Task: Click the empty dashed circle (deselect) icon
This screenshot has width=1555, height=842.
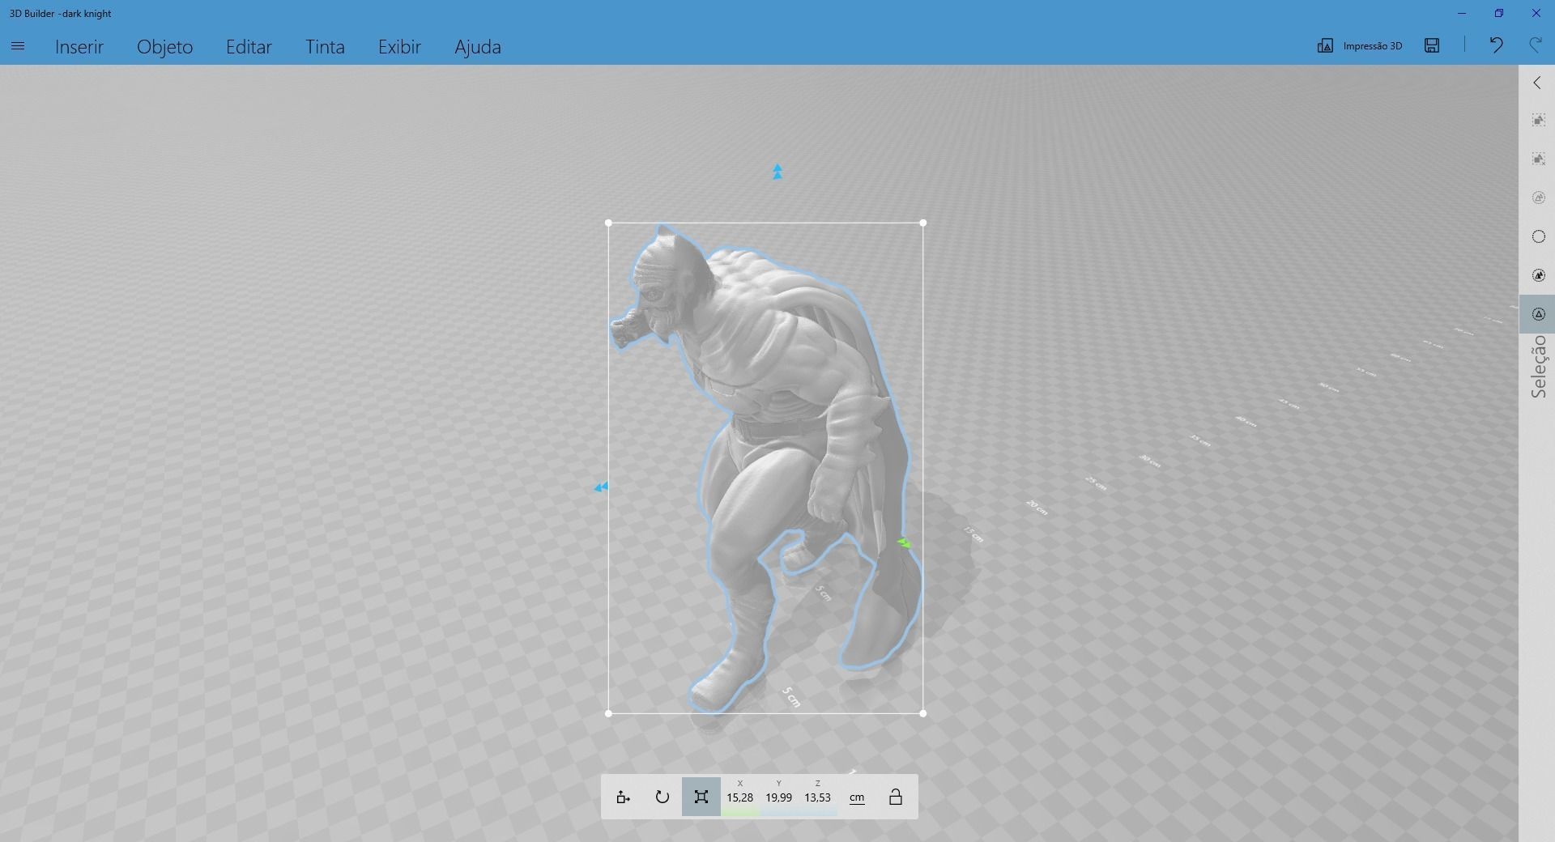Action: [x=1539, y=236]
